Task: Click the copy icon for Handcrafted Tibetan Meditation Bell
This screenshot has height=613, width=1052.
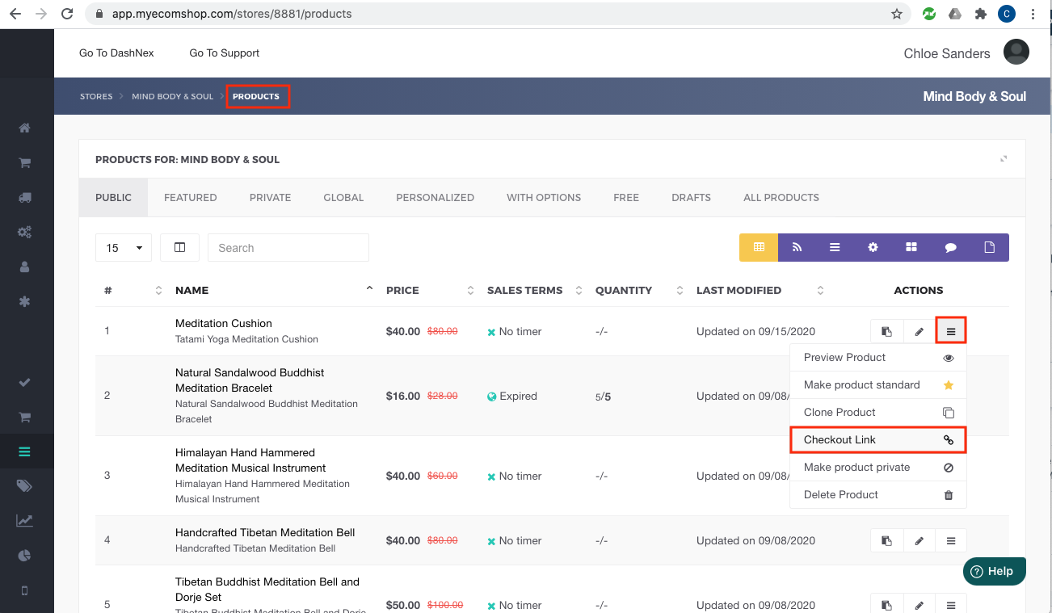Action: [886, 540]
